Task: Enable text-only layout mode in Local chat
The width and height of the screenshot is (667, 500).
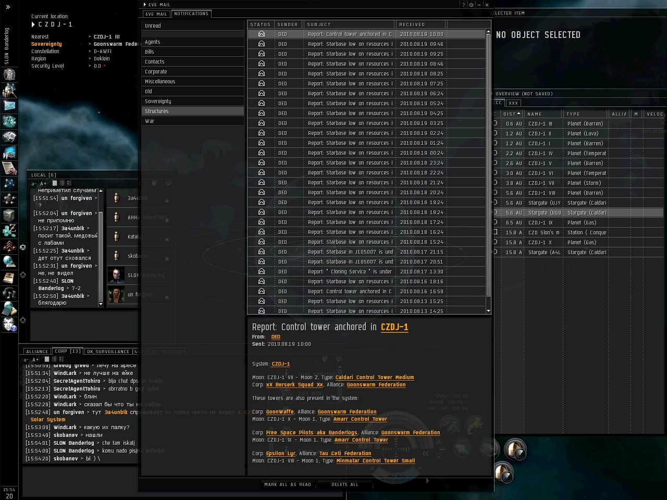Action: click(x=54, y=183)
